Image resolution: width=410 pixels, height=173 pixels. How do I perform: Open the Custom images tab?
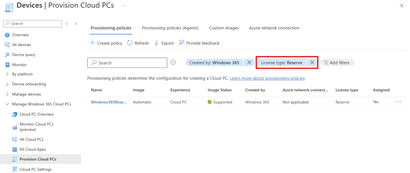(x=224, y=28)
